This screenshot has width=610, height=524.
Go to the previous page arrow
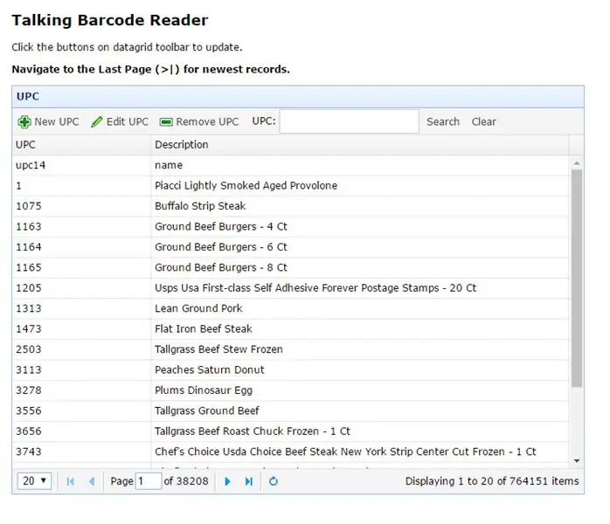click(x=92, y=481)
